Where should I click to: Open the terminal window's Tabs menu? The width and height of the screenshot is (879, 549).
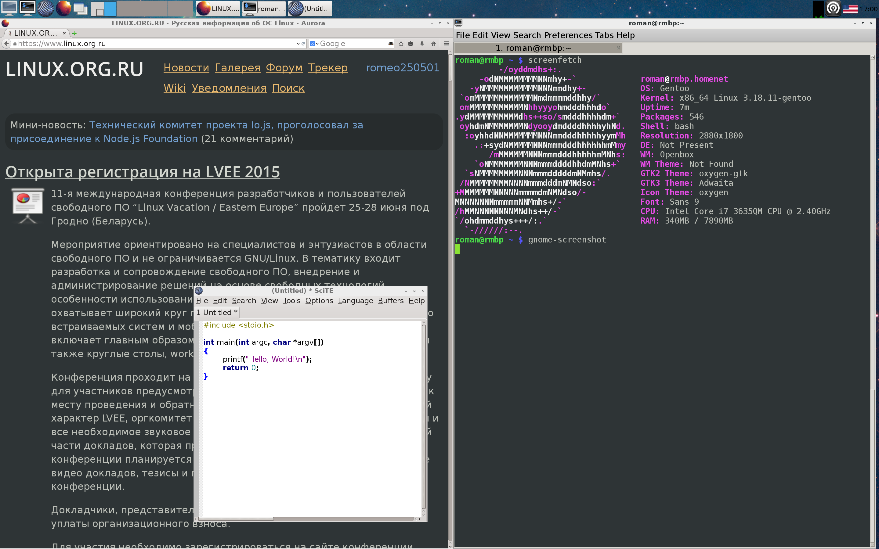click(x=604, y=35)
